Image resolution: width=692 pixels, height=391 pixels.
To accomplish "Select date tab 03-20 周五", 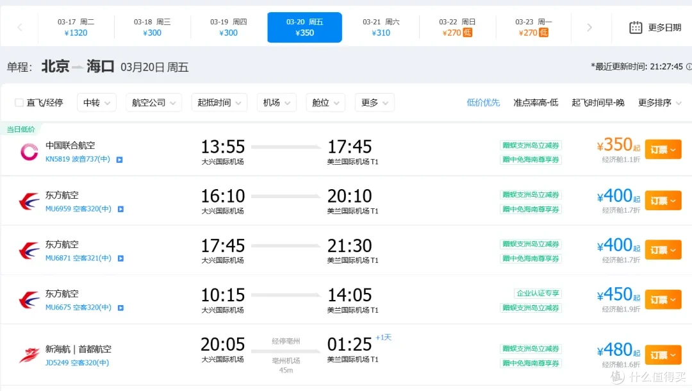I will 304,28.
